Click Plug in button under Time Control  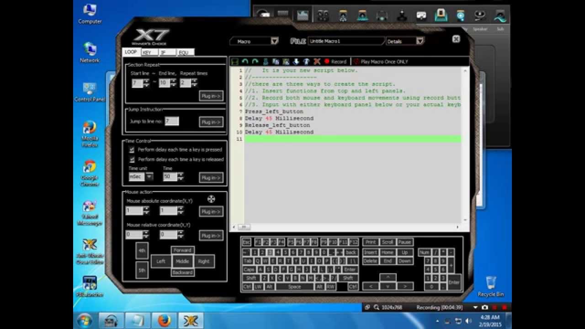[211, 177]
